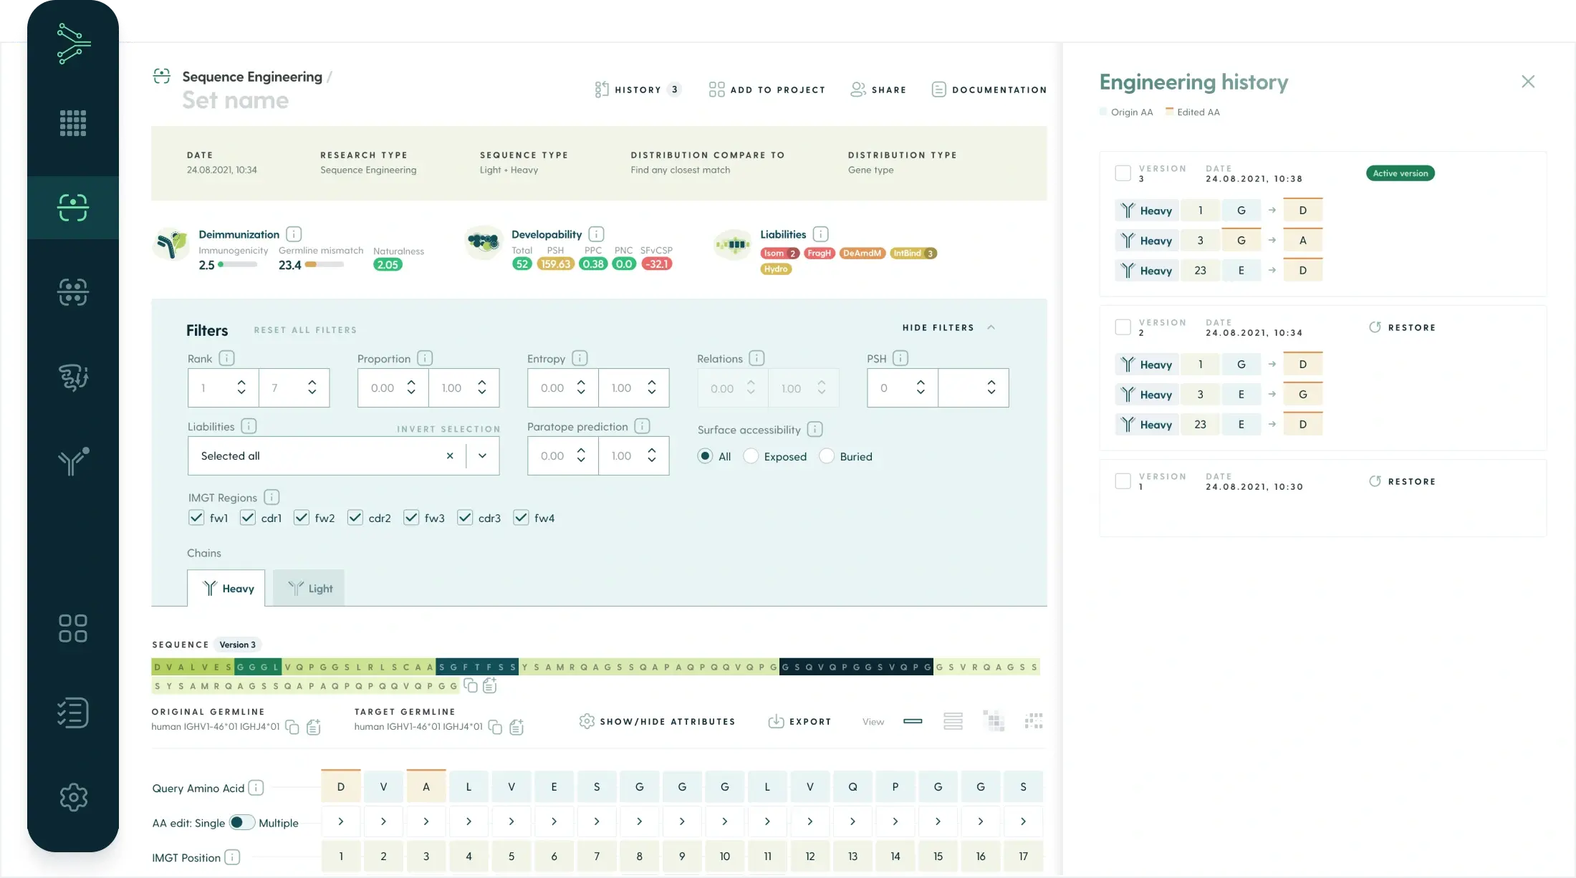Show info for IMGT Position
Image resolution: width=1576 pixels, height=878 pixels.
point(232,857)
